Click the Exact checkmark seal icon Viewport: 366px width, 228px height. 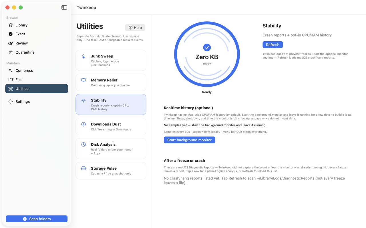tap(11, 34)
